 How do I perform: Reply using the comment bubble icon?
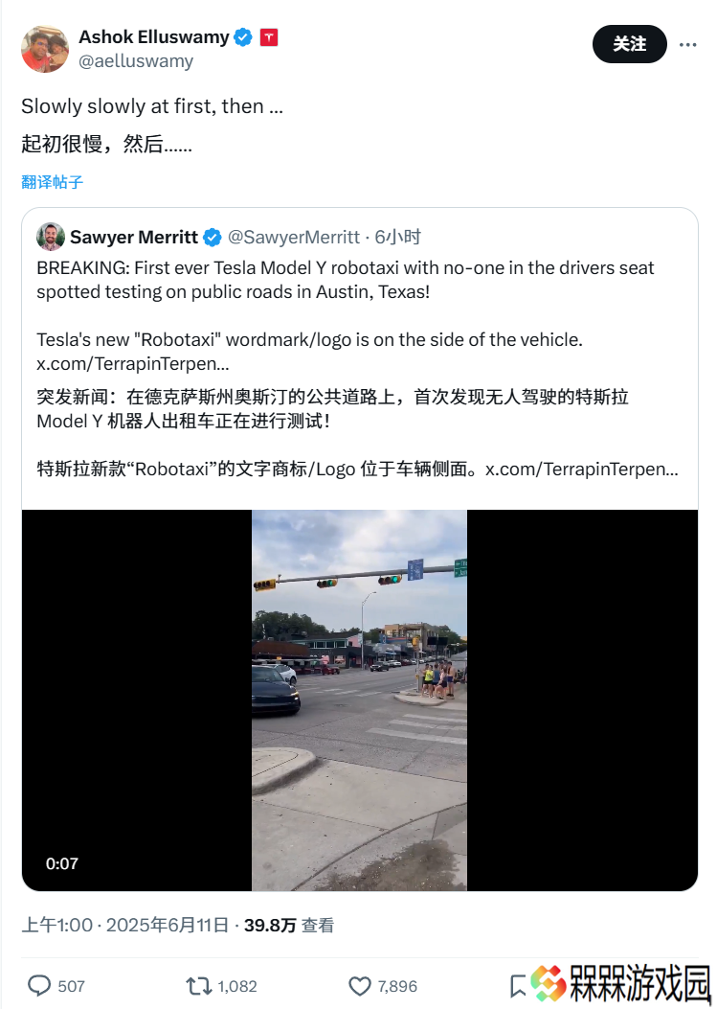click(39, 986)
